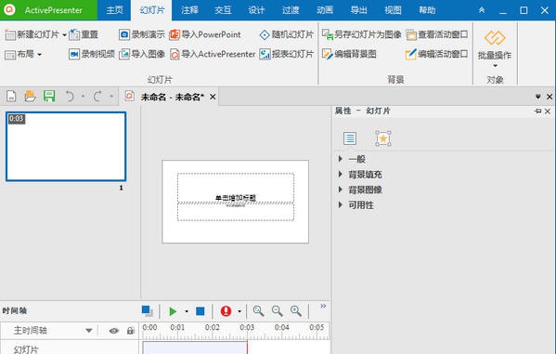Open the Layout (布局) dropdown
Screen dimensions: 556x354
tap(23, 54)
